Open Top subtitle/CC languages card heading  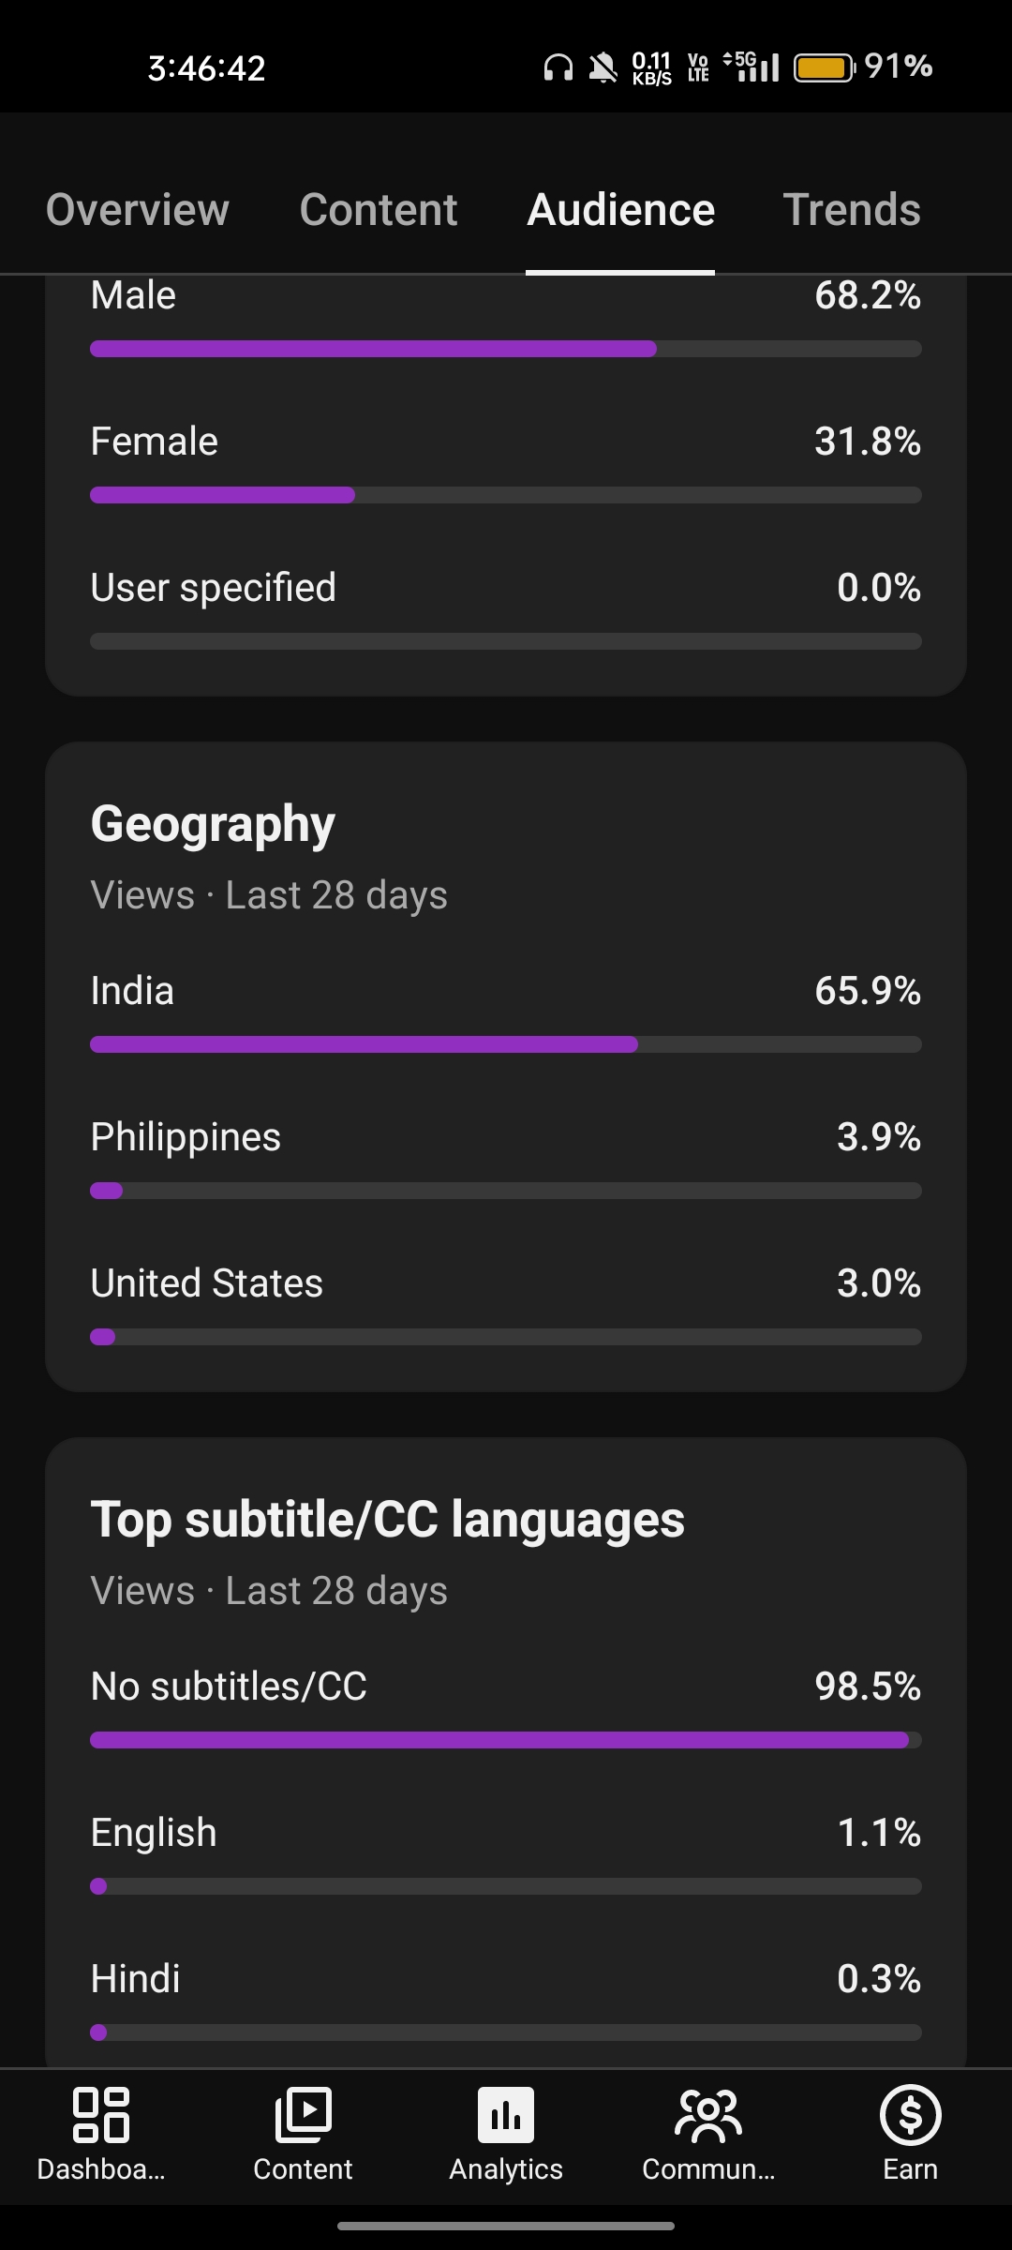(x=388, y=1520)
